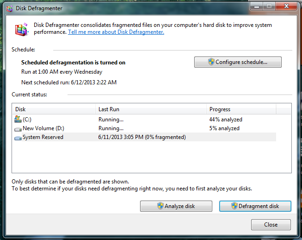Click the drive icon beside New Volume (D:)
This screenshot has height=240, width=302.
pyautogui.click(x=18, y=129)
